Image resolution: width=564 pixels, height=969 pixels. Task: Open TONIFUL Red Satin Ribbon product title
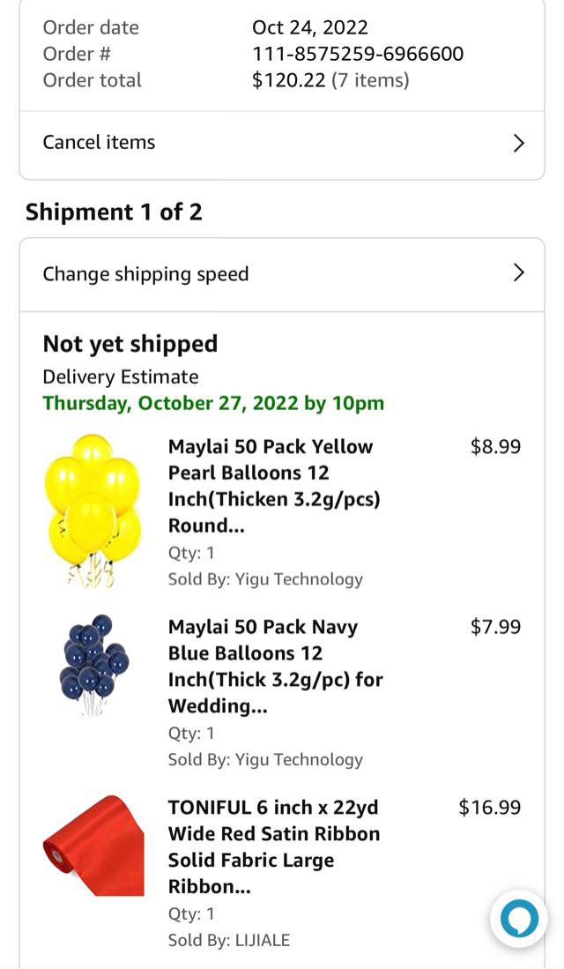[274, 846]
